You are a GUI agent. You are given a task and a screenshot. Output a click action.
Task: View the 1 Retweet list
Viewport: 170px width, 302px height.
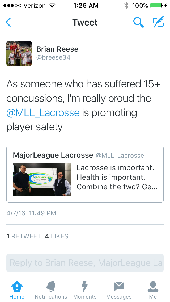pyautogui.click(x=24, y=236)
